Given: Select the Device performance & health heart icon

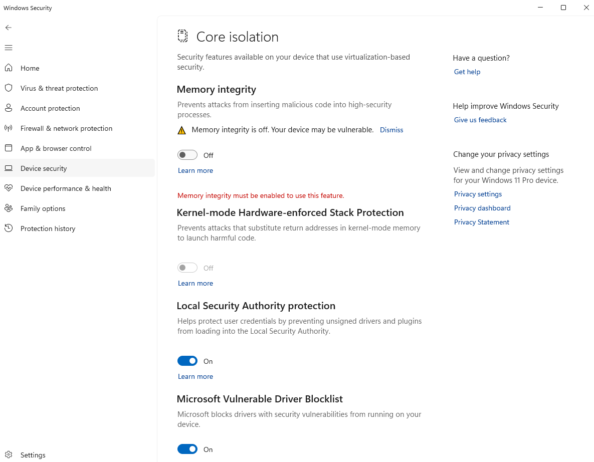Looking at the screenshot, I should pyautogui.click(x=9, y=188).
